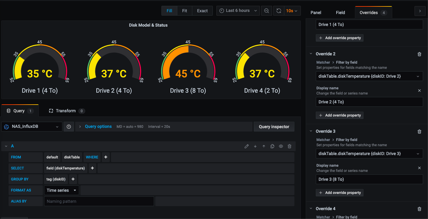Click the Query inspector button
The height and width of the screenshot is (219, 428).
[x=274, y=127]
